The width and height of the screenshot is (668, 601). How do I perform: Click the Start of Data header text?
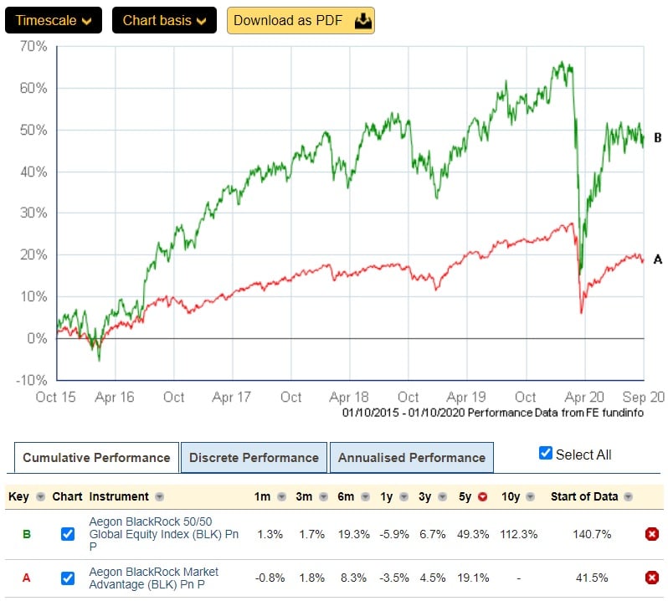click(x=584, y=496)
